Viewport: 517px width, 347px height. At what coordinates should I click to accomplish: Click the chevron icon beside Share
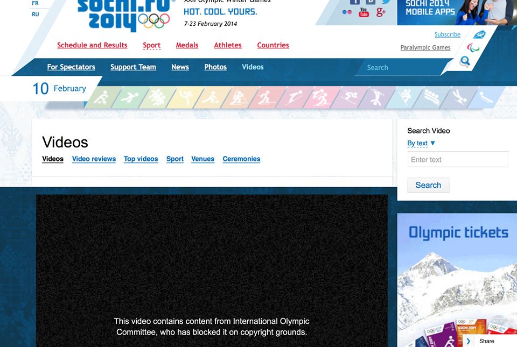[469, 341]
